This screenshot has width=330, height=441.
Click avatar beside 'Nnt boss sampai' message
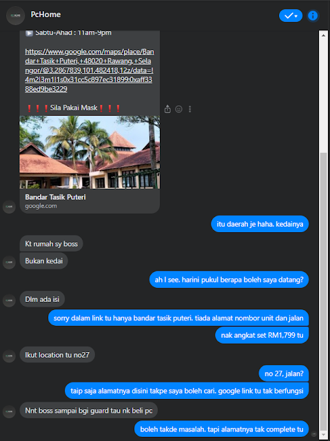tap(9, 411)
